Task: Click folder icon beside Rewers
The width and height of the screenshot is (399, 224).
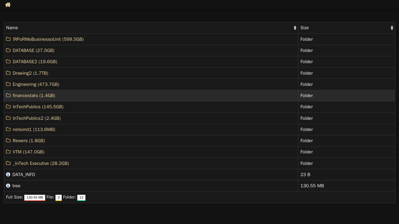Action: (x=8, y=141)
